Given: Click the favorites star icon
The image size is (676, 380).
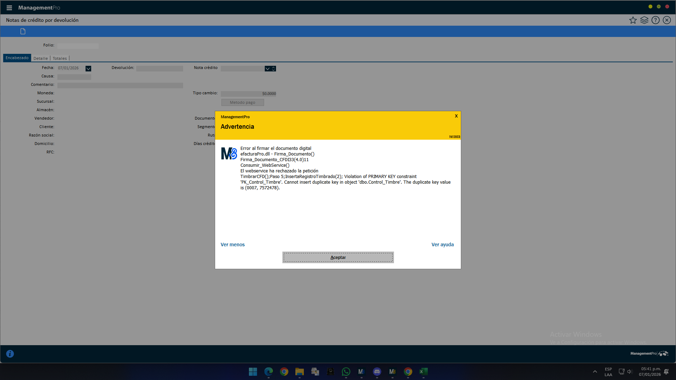Looking at the screenshot, I should (633, 20).
